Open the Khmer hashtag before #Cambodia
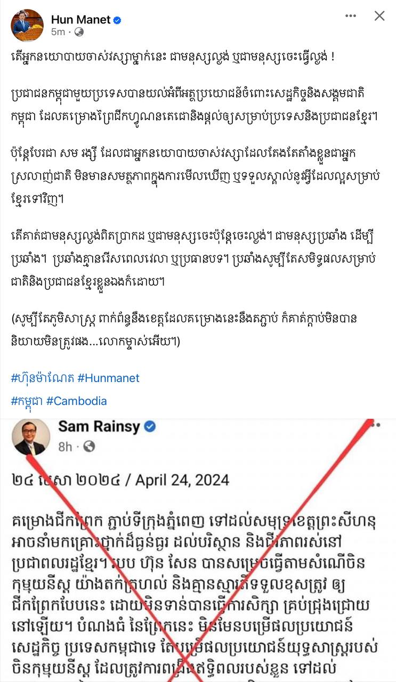This screenshot has height=682, width=396. (27, 401)
